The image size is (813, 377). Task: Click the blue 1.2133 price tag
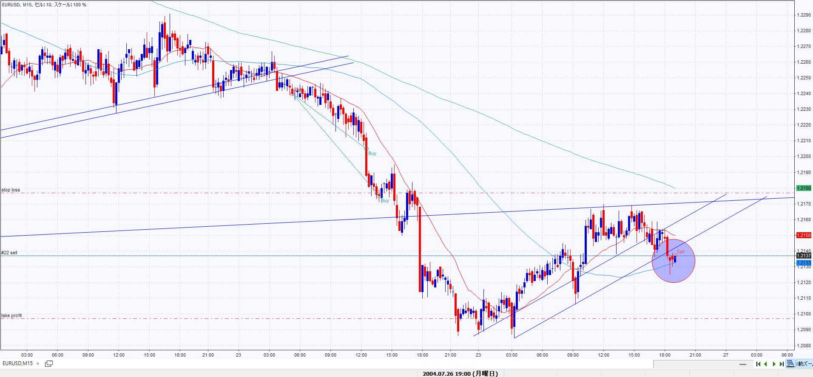[x=803, y=263]
